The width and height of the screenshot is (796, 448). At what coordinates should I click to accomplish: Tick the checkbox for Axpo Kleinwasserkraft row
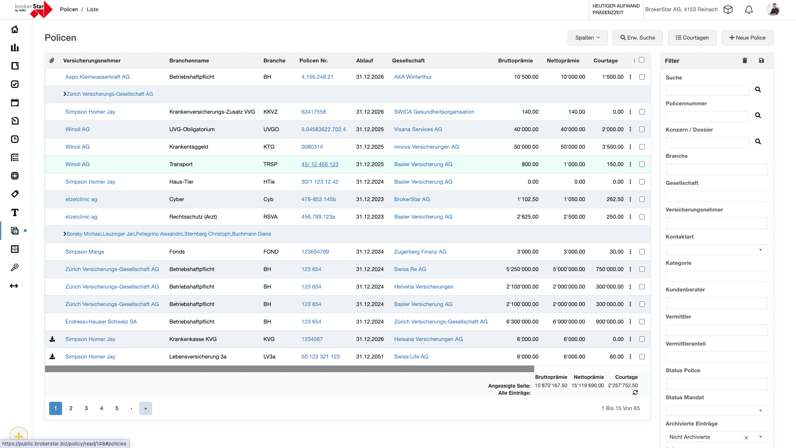pos(642,77)
